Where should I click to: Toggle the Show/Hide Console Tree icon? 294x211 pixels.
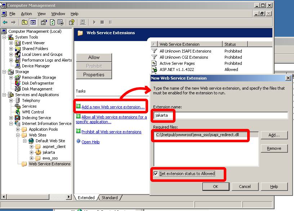coord(33,22)
